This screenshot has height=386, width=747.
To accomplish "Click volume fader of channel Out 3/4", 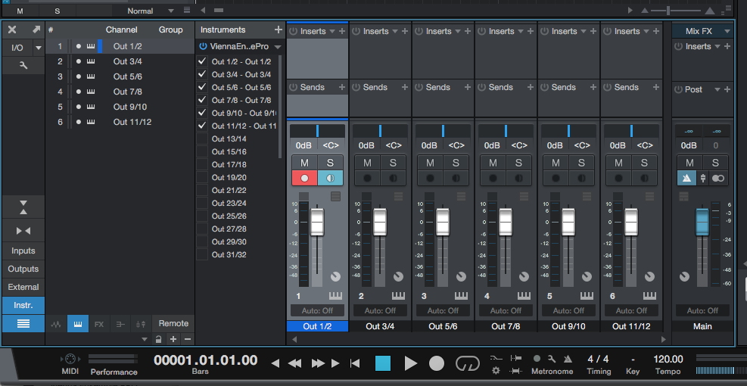I will pyautogui.click(x=380, y=222).
